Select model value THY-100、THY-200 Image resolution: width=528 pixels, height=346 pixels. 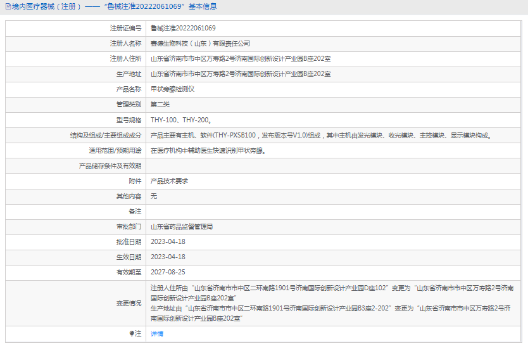point(181,120)
